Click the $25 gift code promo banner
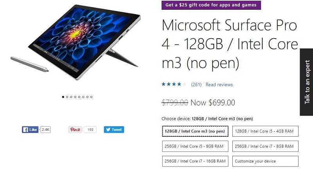313x173 pixels. [x=210, y=5]
